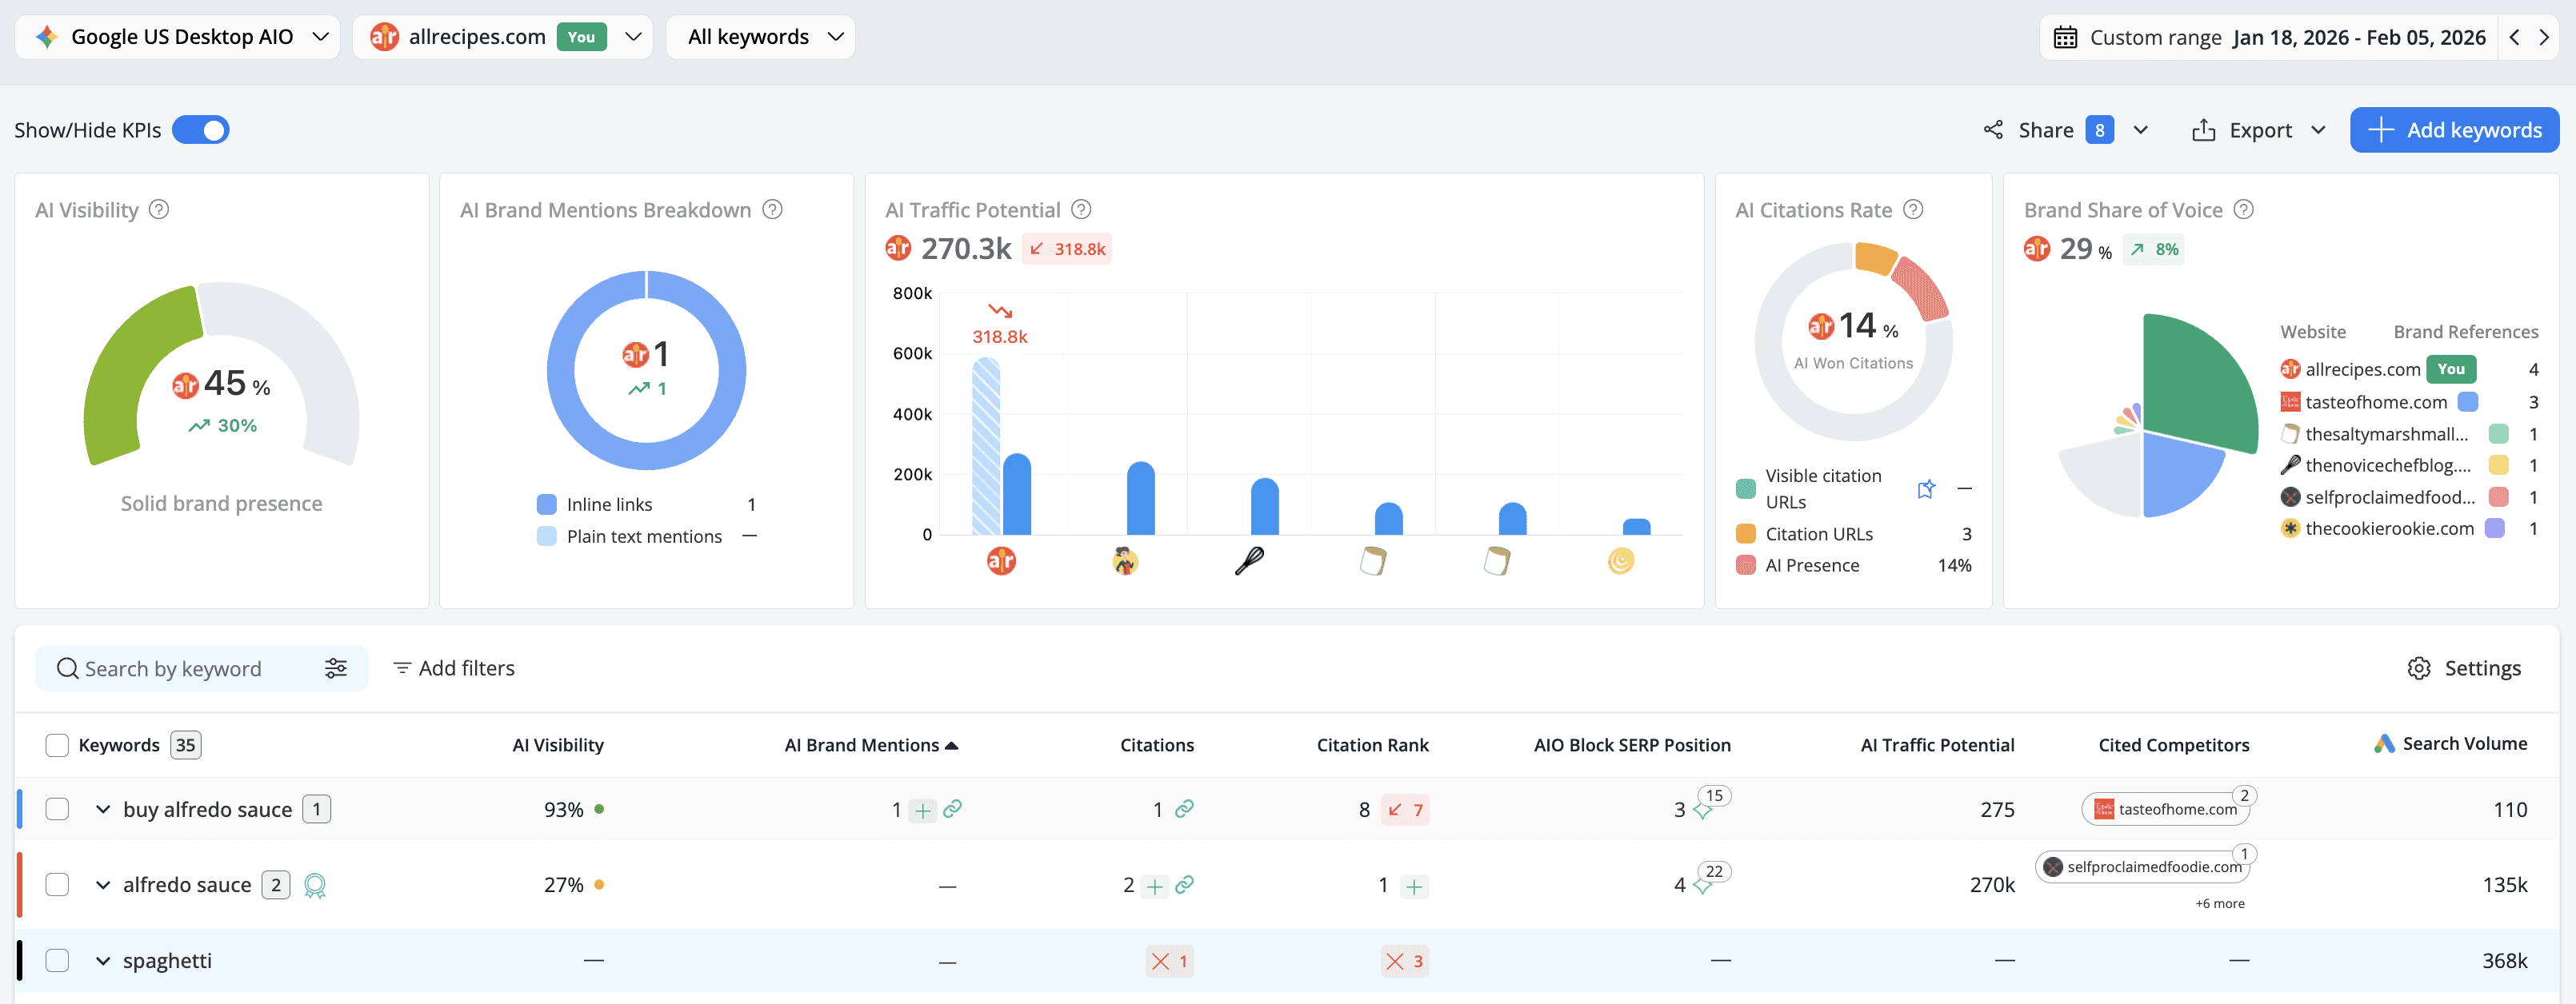Click the blue sparkle bookmark icon in AI Citations panel

click(x=1925, y=489)
